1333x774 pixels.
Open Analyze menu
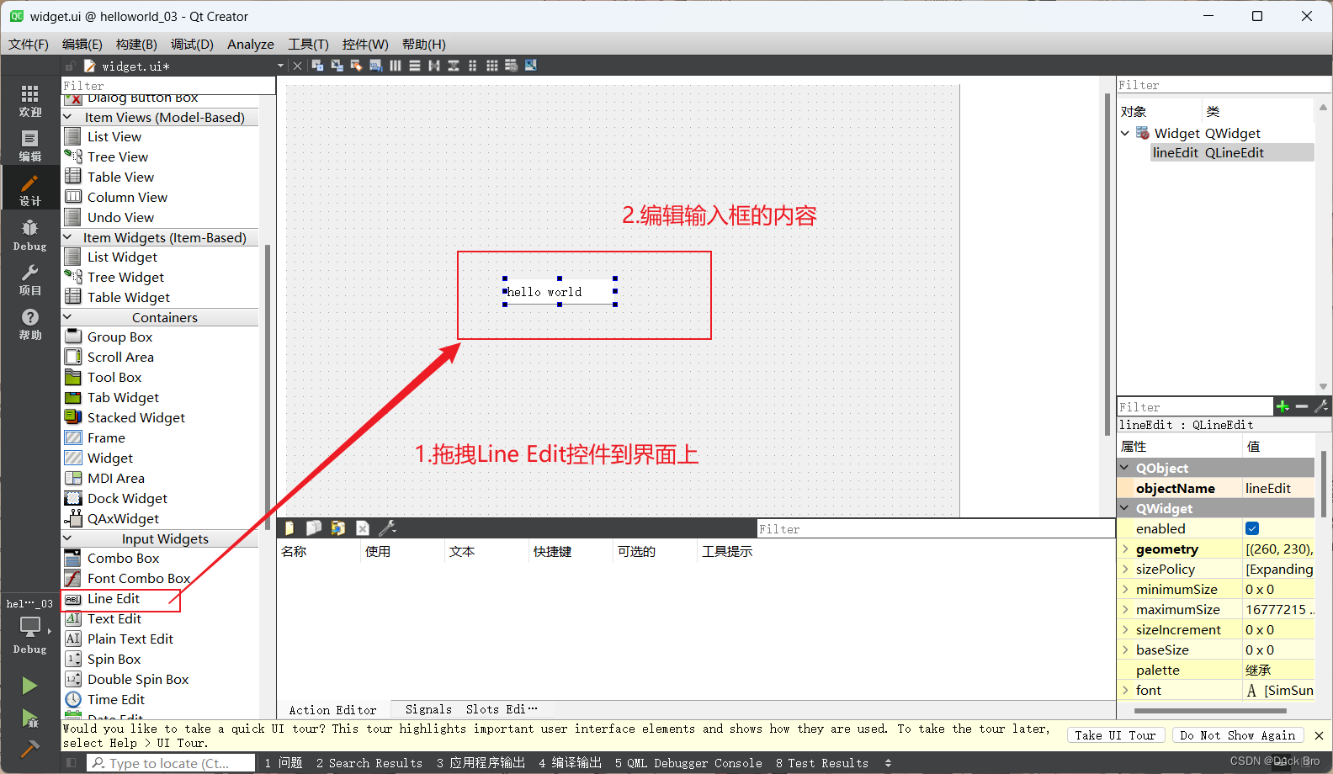click(251, 44)
